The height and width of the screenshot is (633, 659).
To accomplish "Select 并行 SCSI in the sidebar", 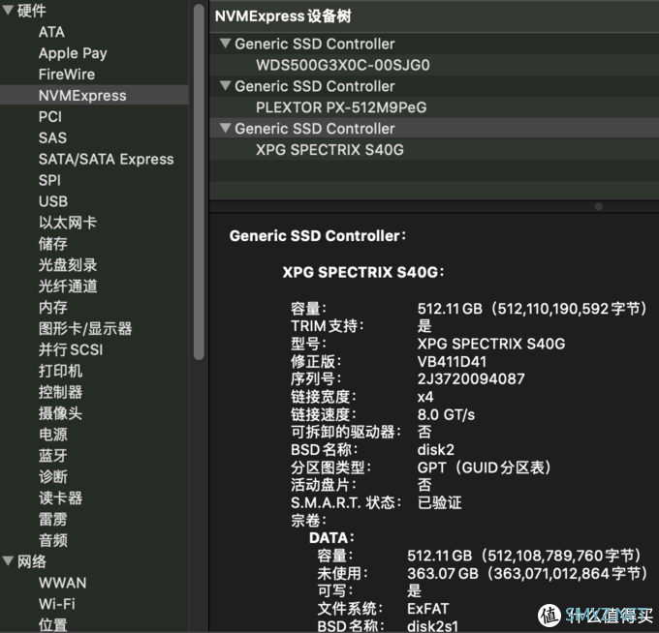I will pos(71,349).
